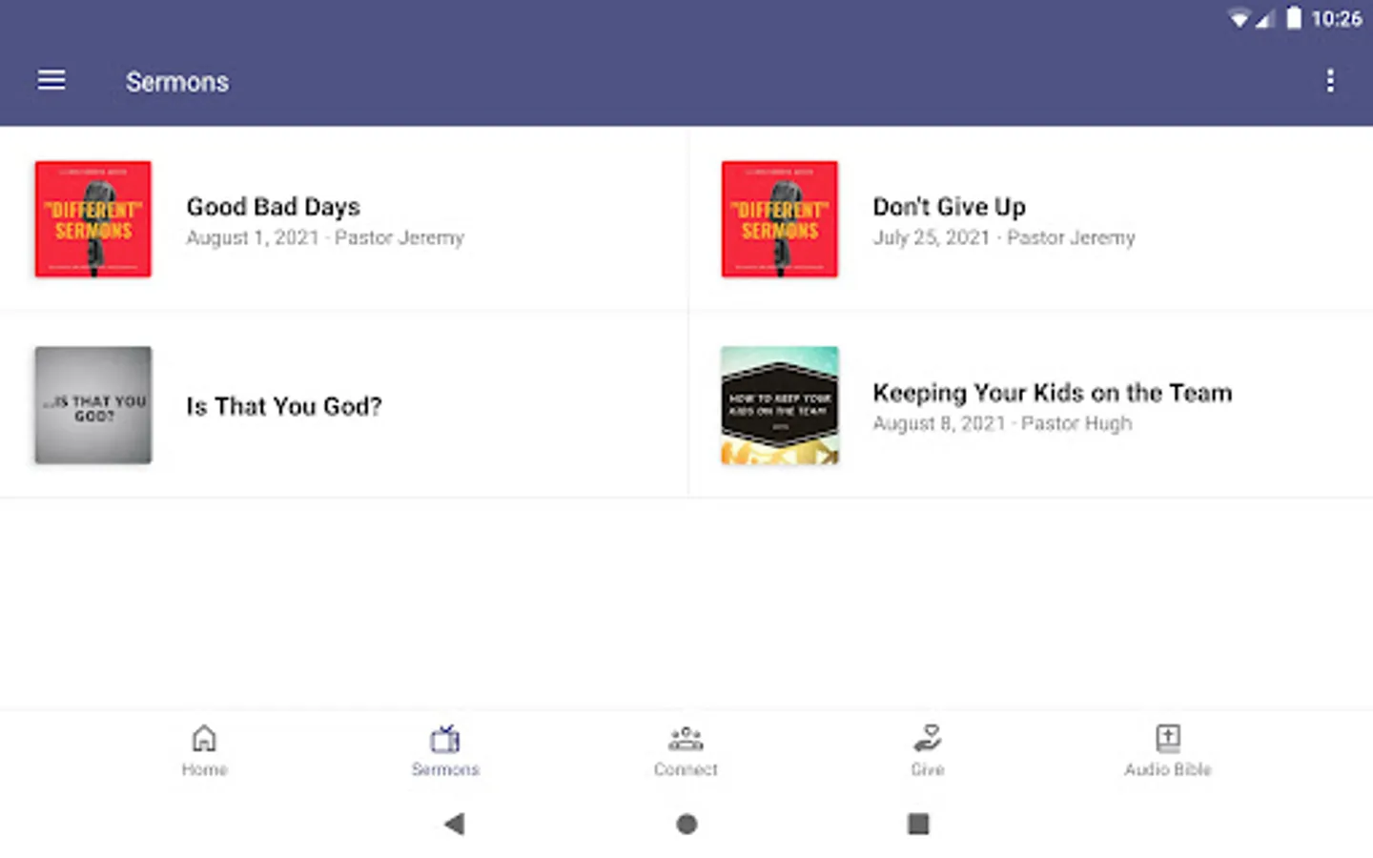Image resolution: width=1373 pixels, height=858 pixels.
Task: Switch to the Connect tab label
Action: coord(686,769)
